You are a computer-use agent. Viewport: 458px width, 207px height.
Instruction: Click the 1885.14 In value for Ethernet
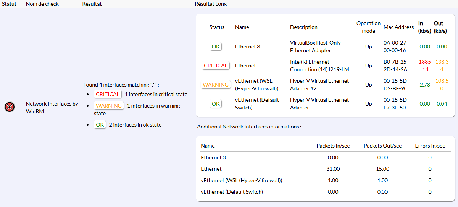pos(424,66)
